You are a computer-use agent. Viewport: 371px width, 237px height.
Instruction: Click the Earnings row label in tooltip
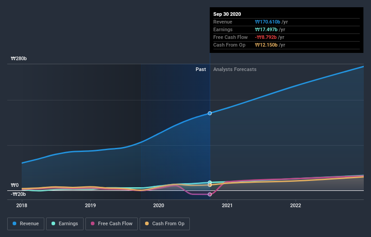[223, 29]
